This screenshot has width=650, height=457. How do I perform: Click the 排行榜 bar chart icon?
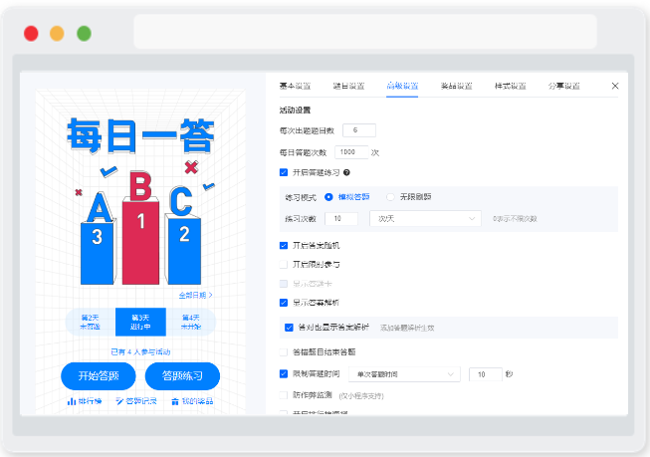(72, 401)
